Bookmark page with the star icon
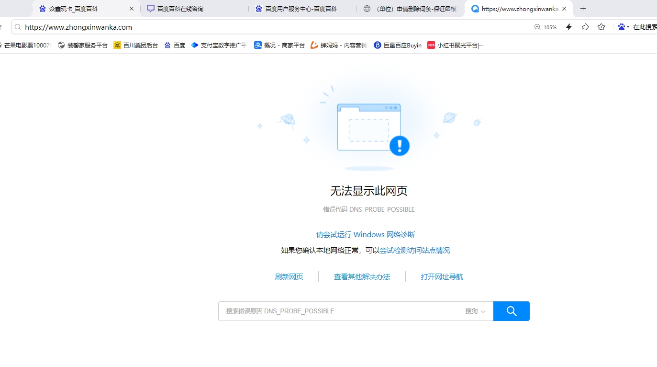This screenshot has width=657, height=367. [601, 27]
